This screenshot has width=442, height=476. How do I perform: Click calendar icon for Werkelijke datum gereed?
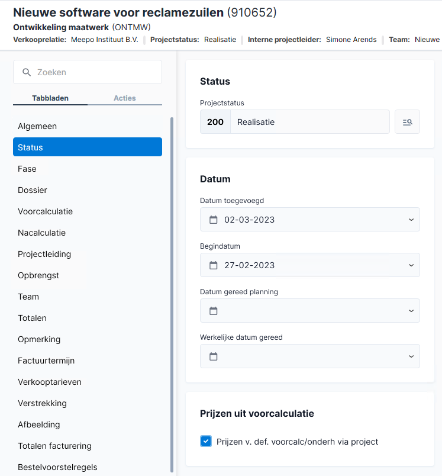coord(214,356)
